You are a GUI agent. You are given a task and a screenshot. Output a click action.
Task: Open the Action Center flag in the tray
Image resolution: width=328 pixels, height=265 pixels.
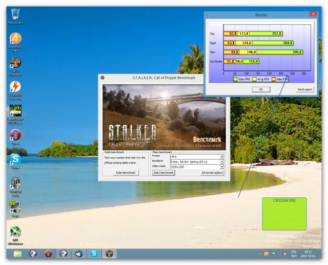[274, 254]
